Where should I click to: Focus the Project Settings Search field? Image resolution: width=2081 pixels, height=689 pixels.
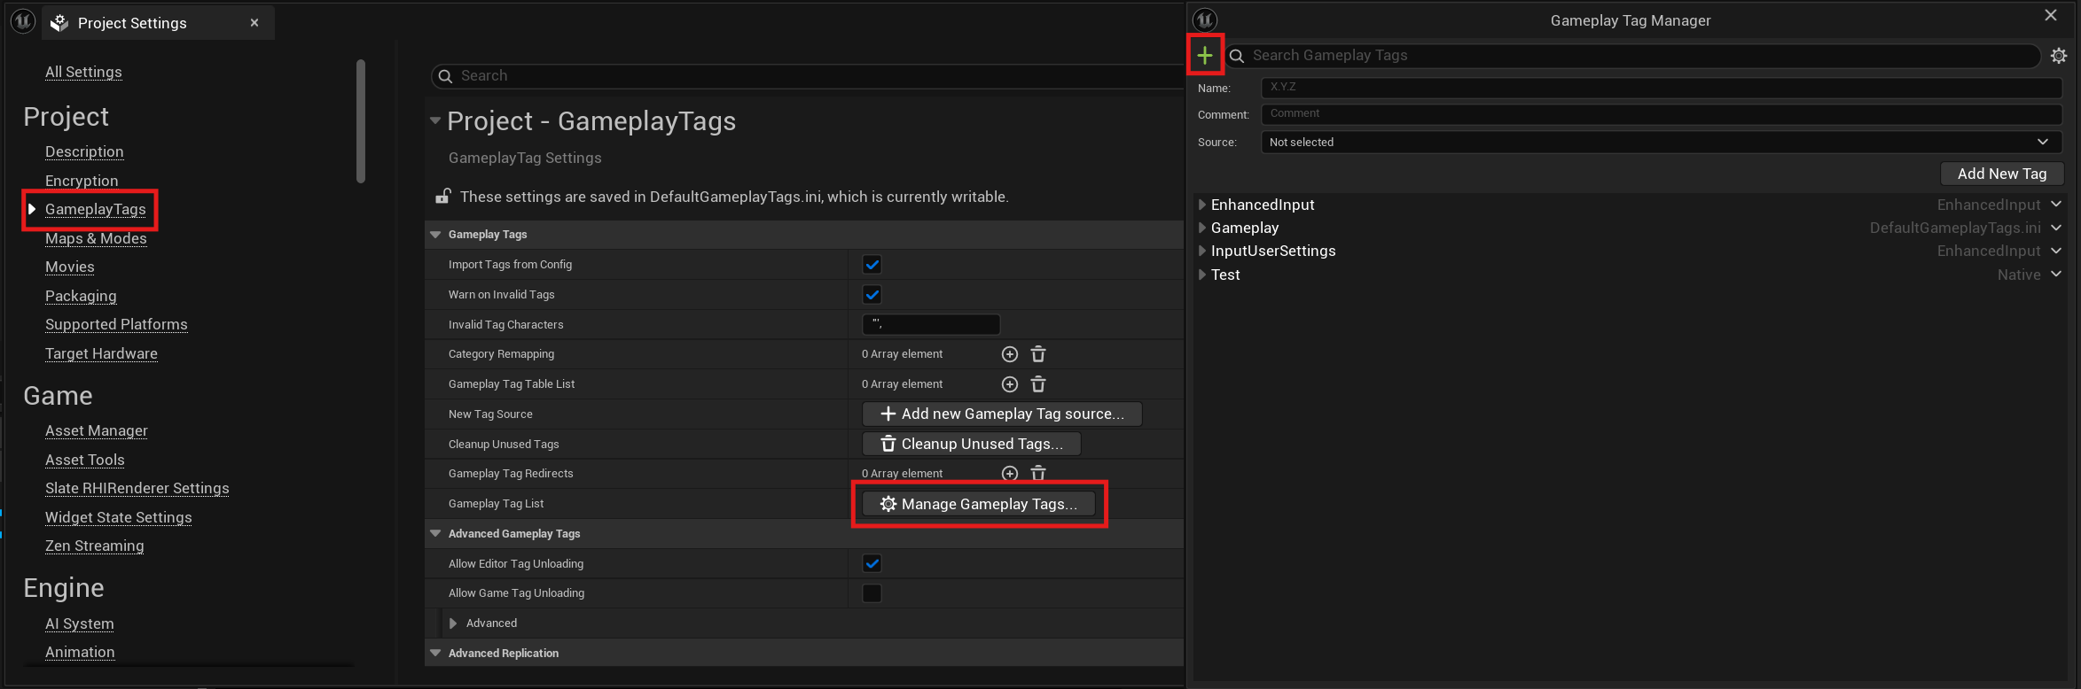(809, 76)
